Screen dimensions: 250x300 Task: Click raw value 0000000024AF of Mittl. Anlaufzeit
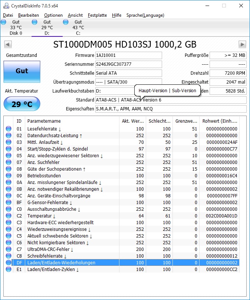(222, 142)
